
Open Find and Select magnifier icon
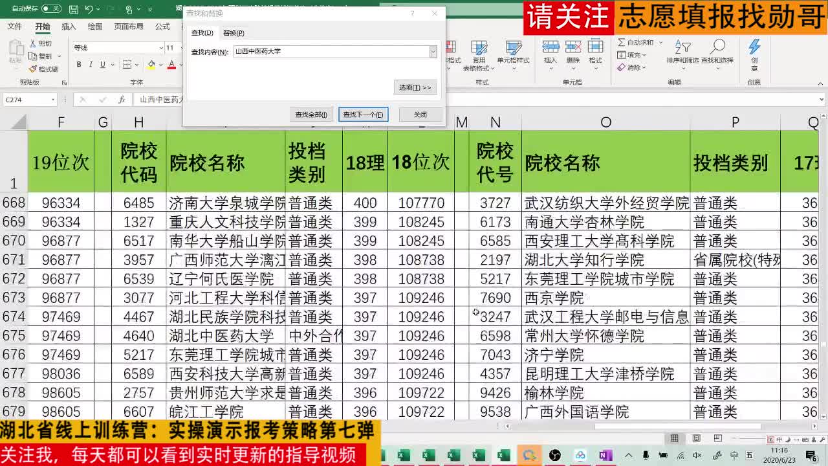pyautogui.click(x=717, y=47)
